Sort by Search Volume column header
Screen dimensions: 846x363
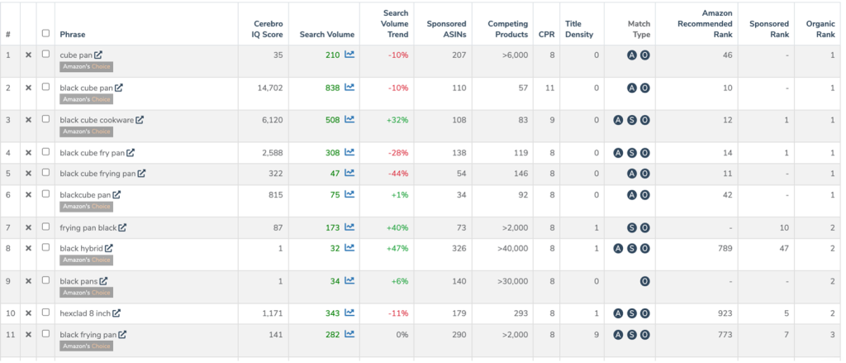tap(321, 35)
